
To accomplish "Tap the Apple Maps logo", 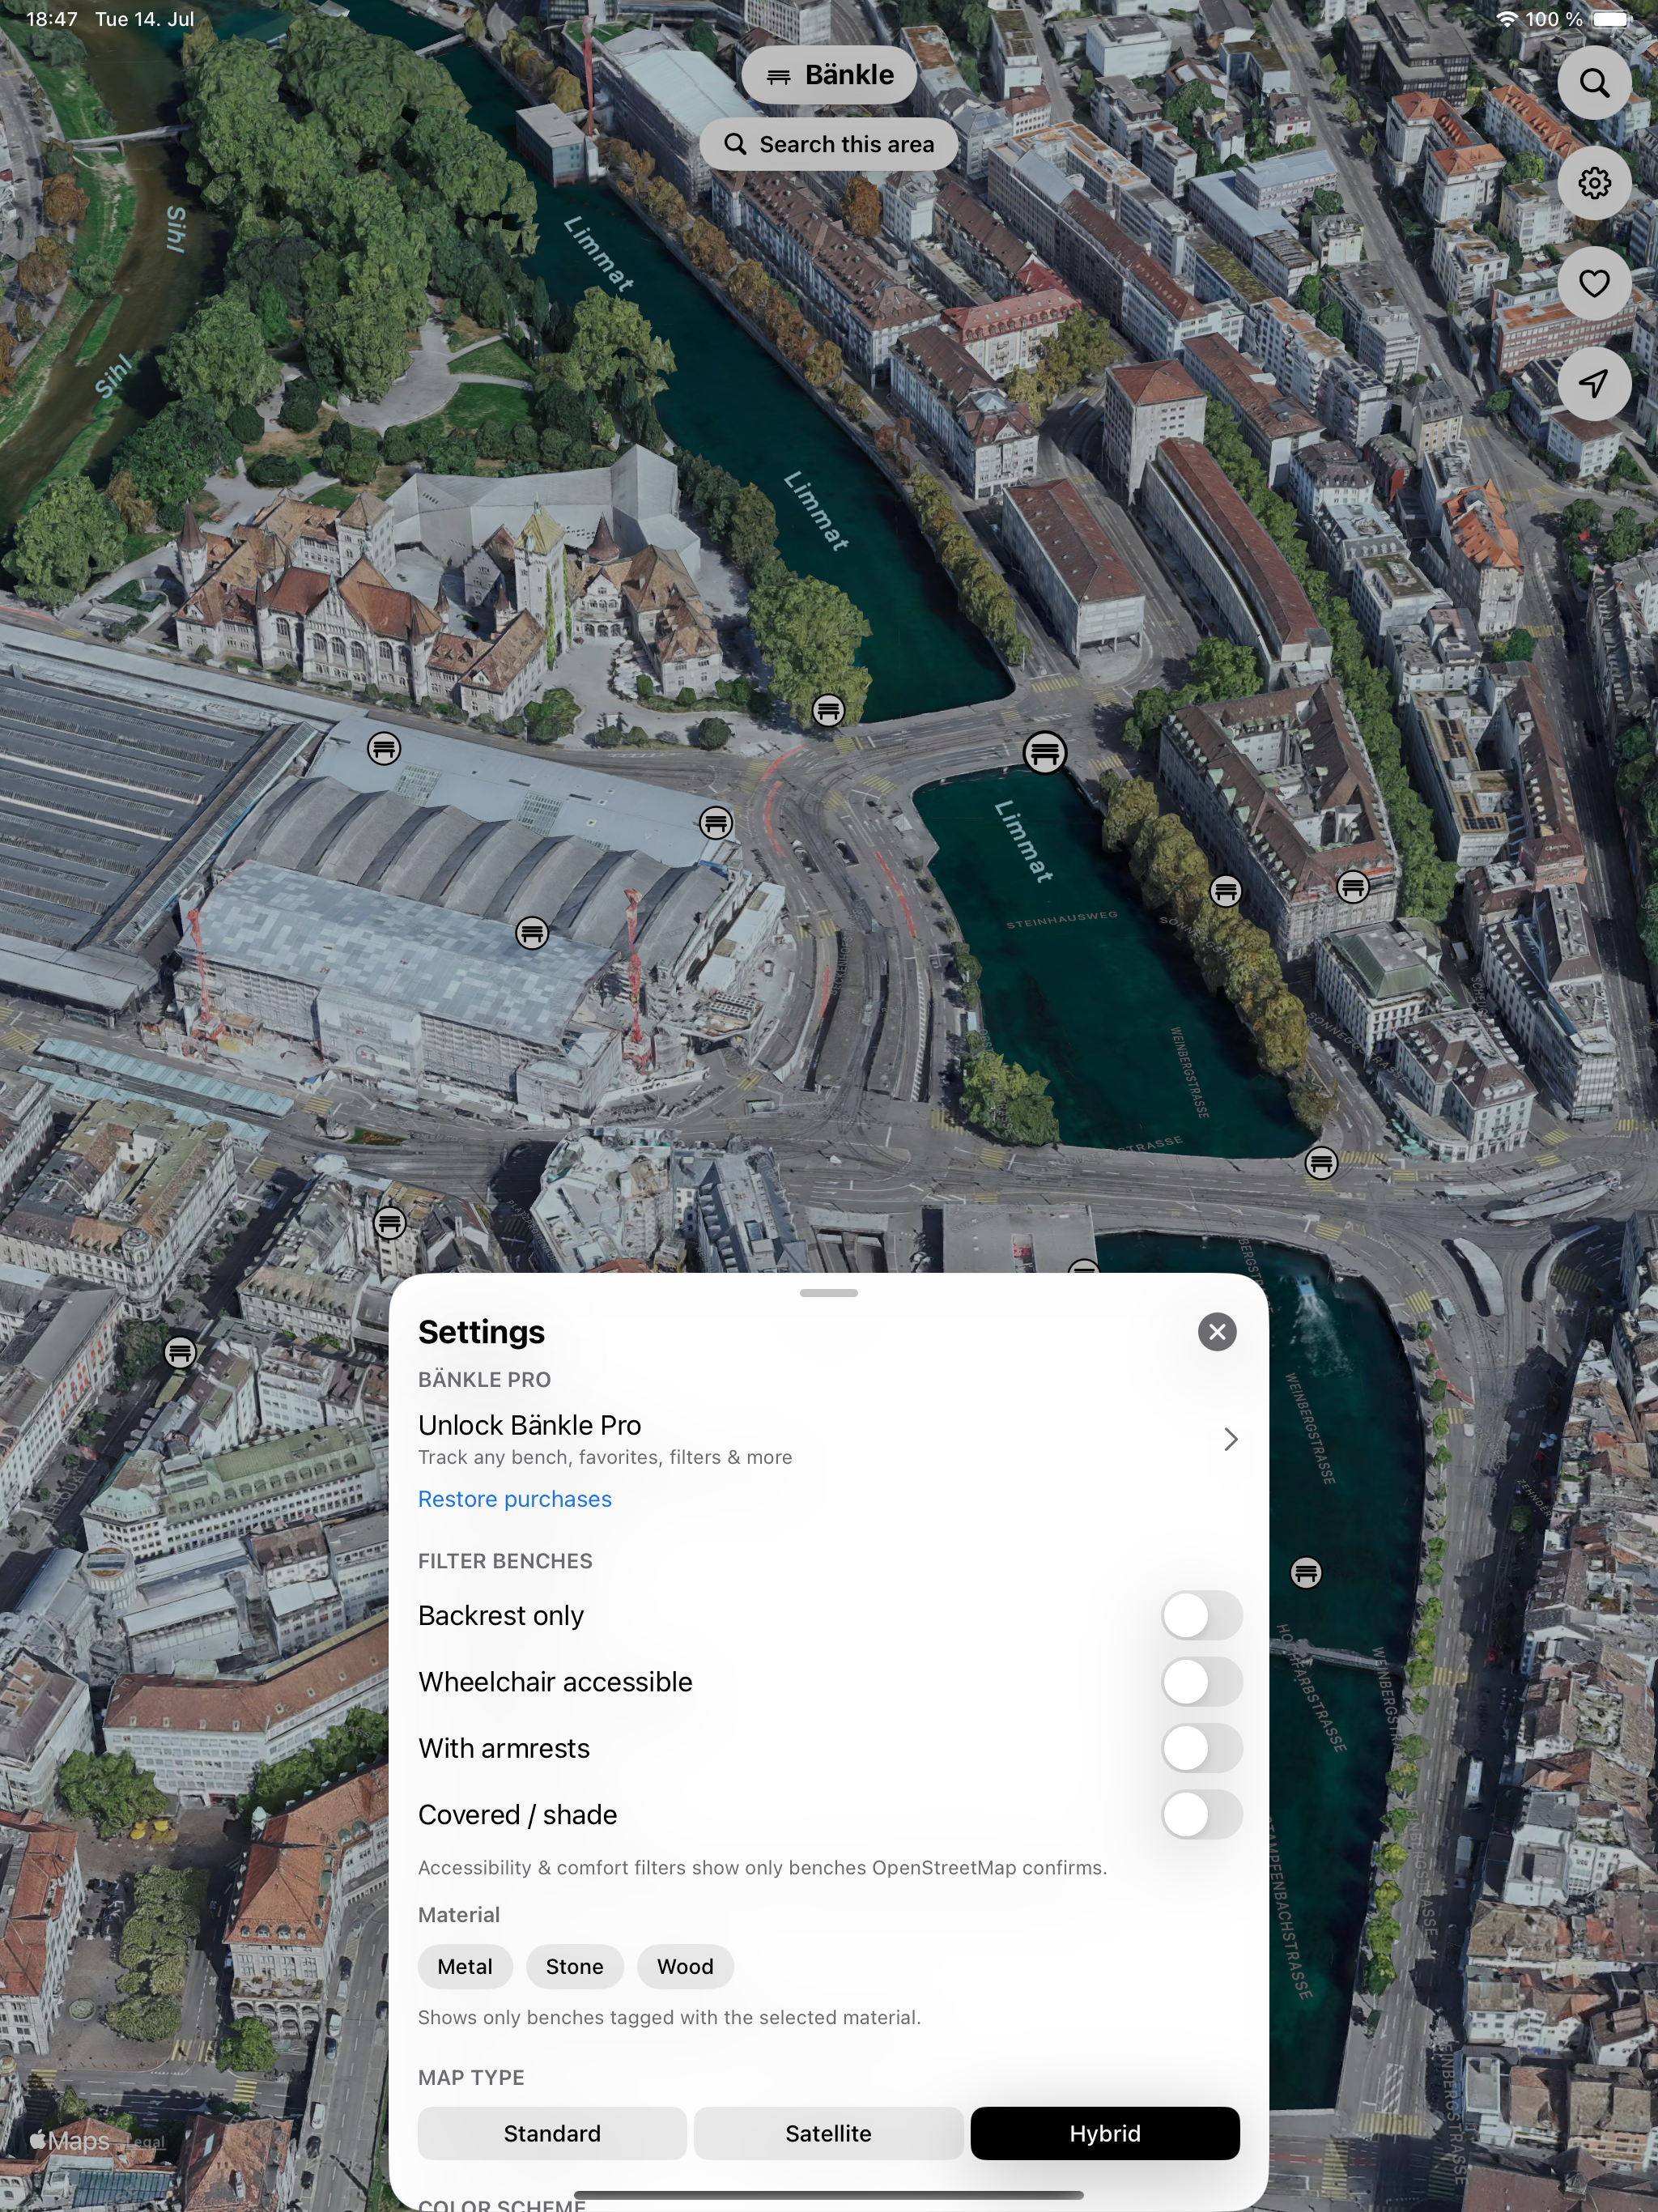I will click(x=69, y=2140).
